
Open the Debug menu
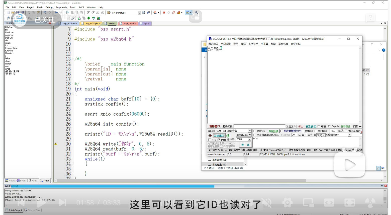point(49,7)
